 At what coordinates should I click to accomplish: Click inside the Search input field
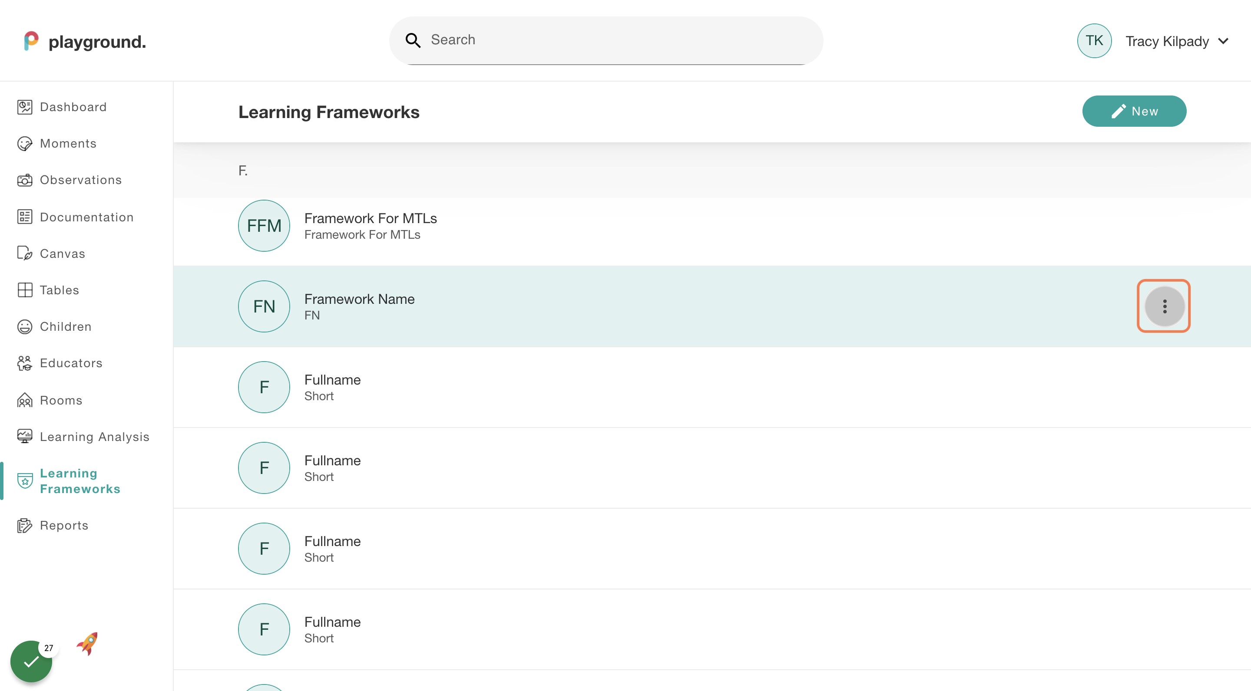[x=583, y=40]
